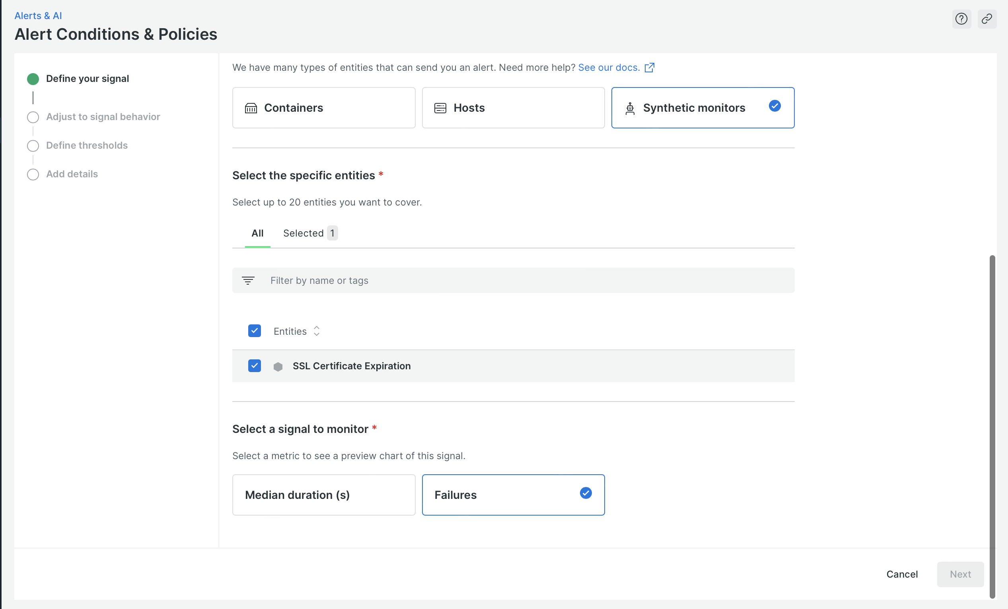Sort the Entities column with the arrows
1008x609 pixels.
coord(316,331)
